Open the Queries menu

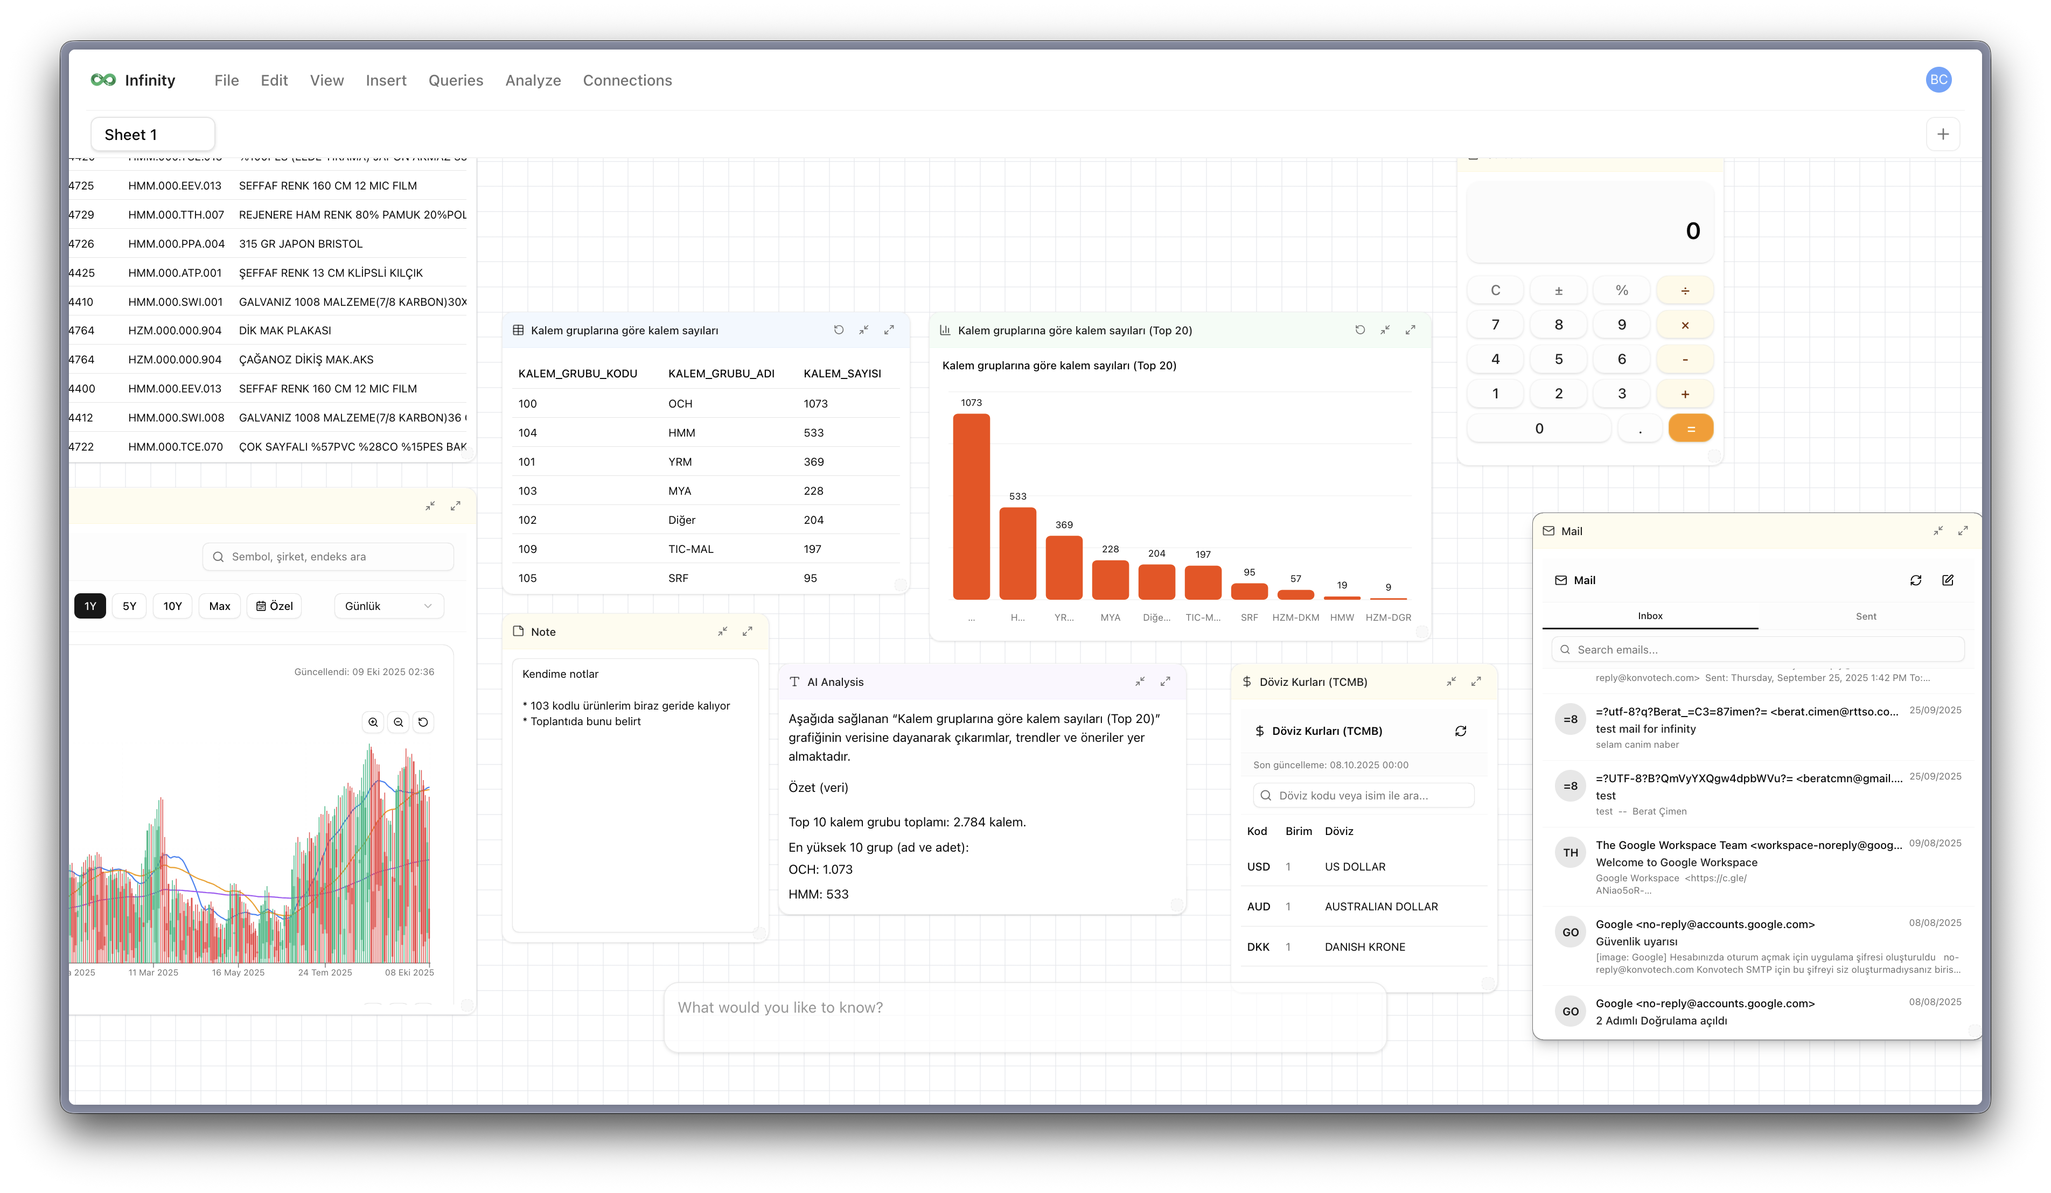[x=456, y=81]
